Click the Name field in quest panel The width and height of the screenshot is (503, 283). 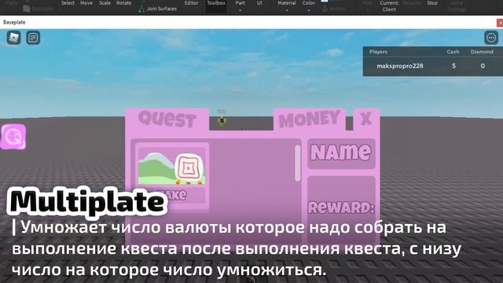point(341,154)
